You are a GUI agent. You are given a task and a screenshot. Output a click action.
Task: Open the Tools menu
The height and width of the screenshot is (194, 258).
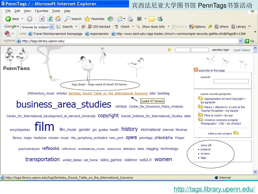point(56,11)
